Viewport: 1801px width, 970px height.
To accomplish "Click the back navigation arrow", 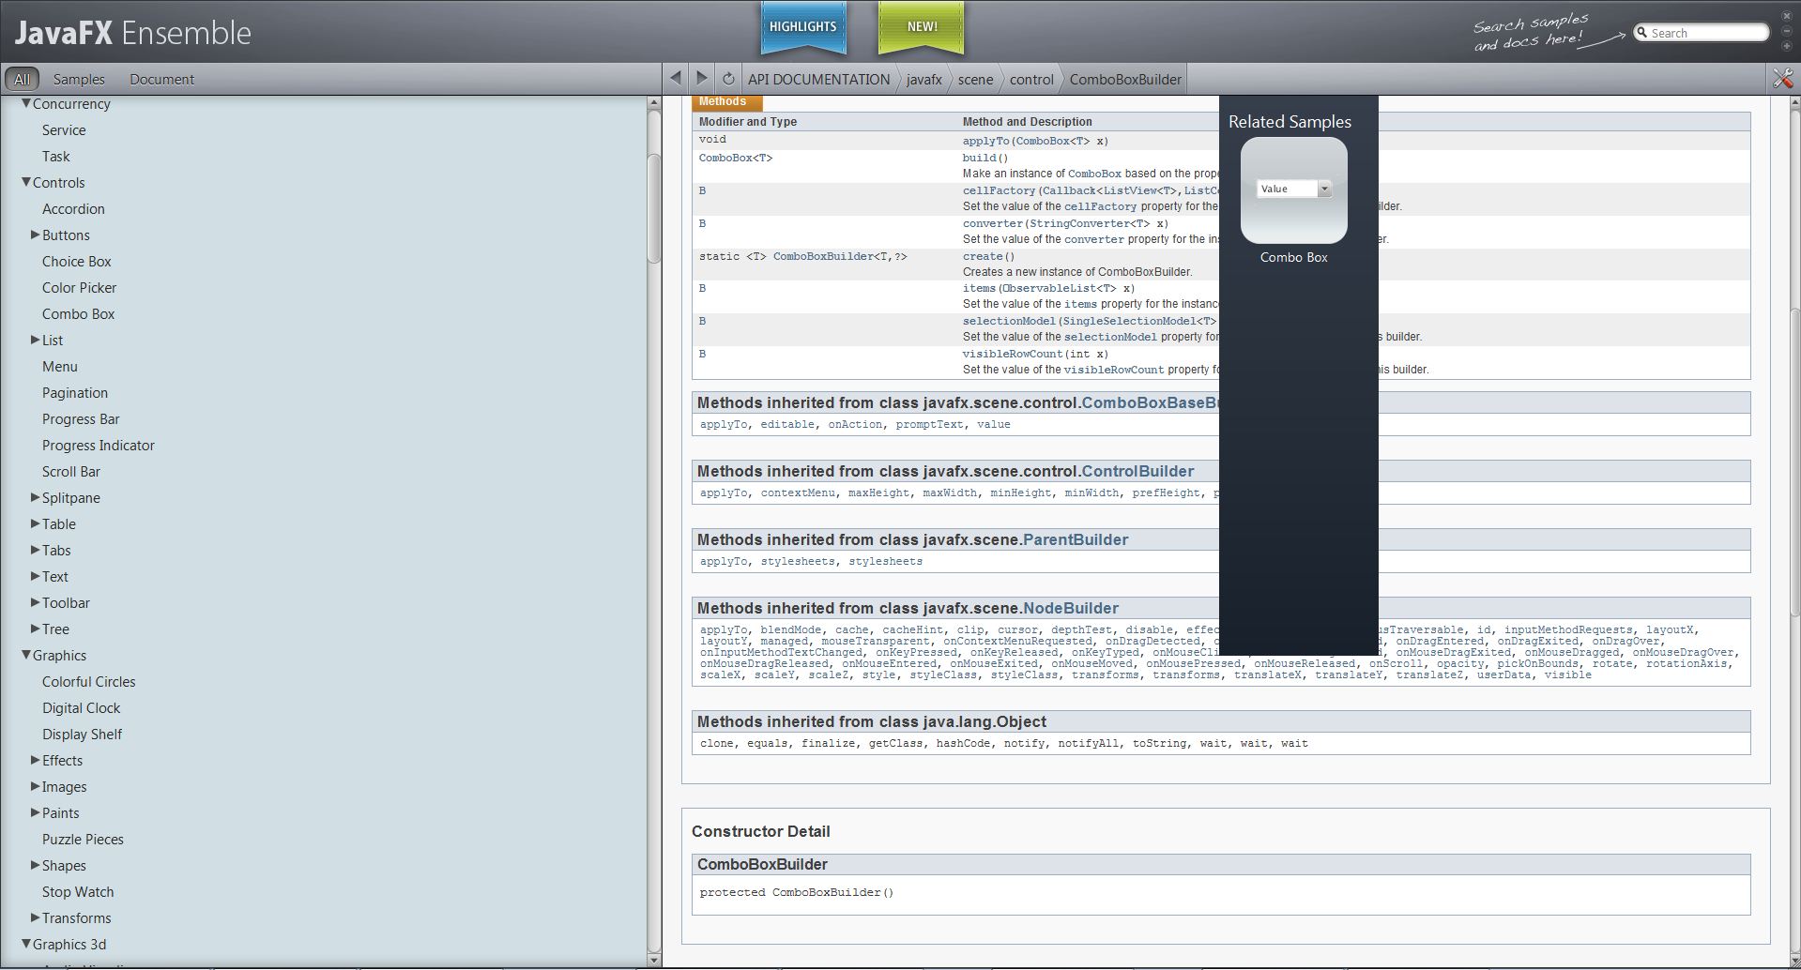I will (676, 79).
